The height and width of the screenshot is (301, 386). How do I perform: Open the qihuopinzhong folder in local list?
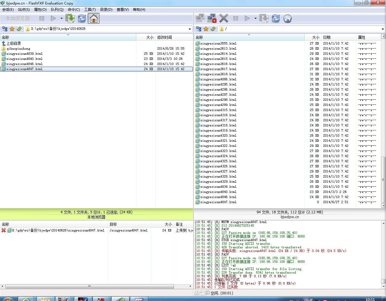(x=18, y=48)
